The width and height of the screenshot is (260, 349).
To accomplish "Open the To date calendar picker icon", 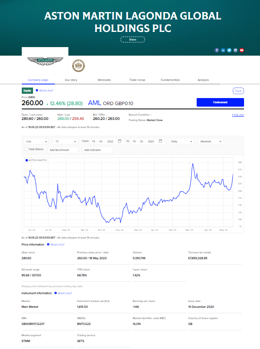I will click(161, 141).
